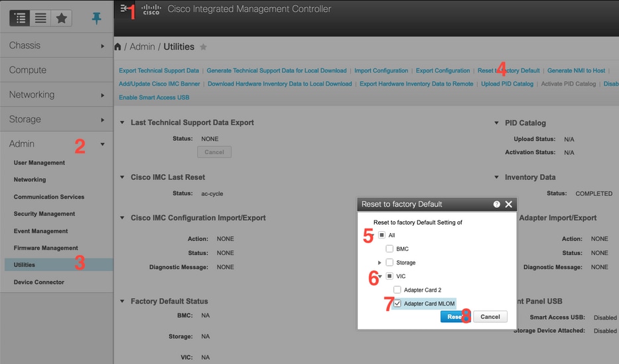This screenshot has width=619, height=364.
Task: Close the Reset to factory Default dialog
Action: 508,205
